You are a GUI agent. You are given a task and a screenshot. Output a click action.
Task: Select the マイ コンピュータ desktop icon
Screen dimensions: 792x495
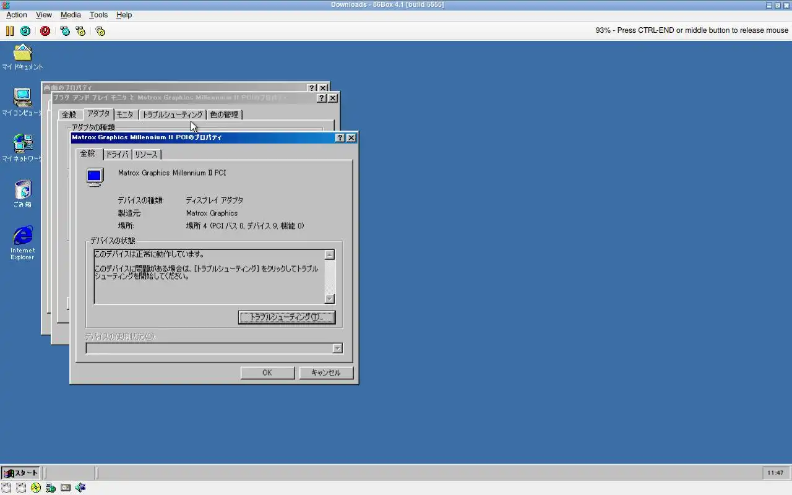22,102
